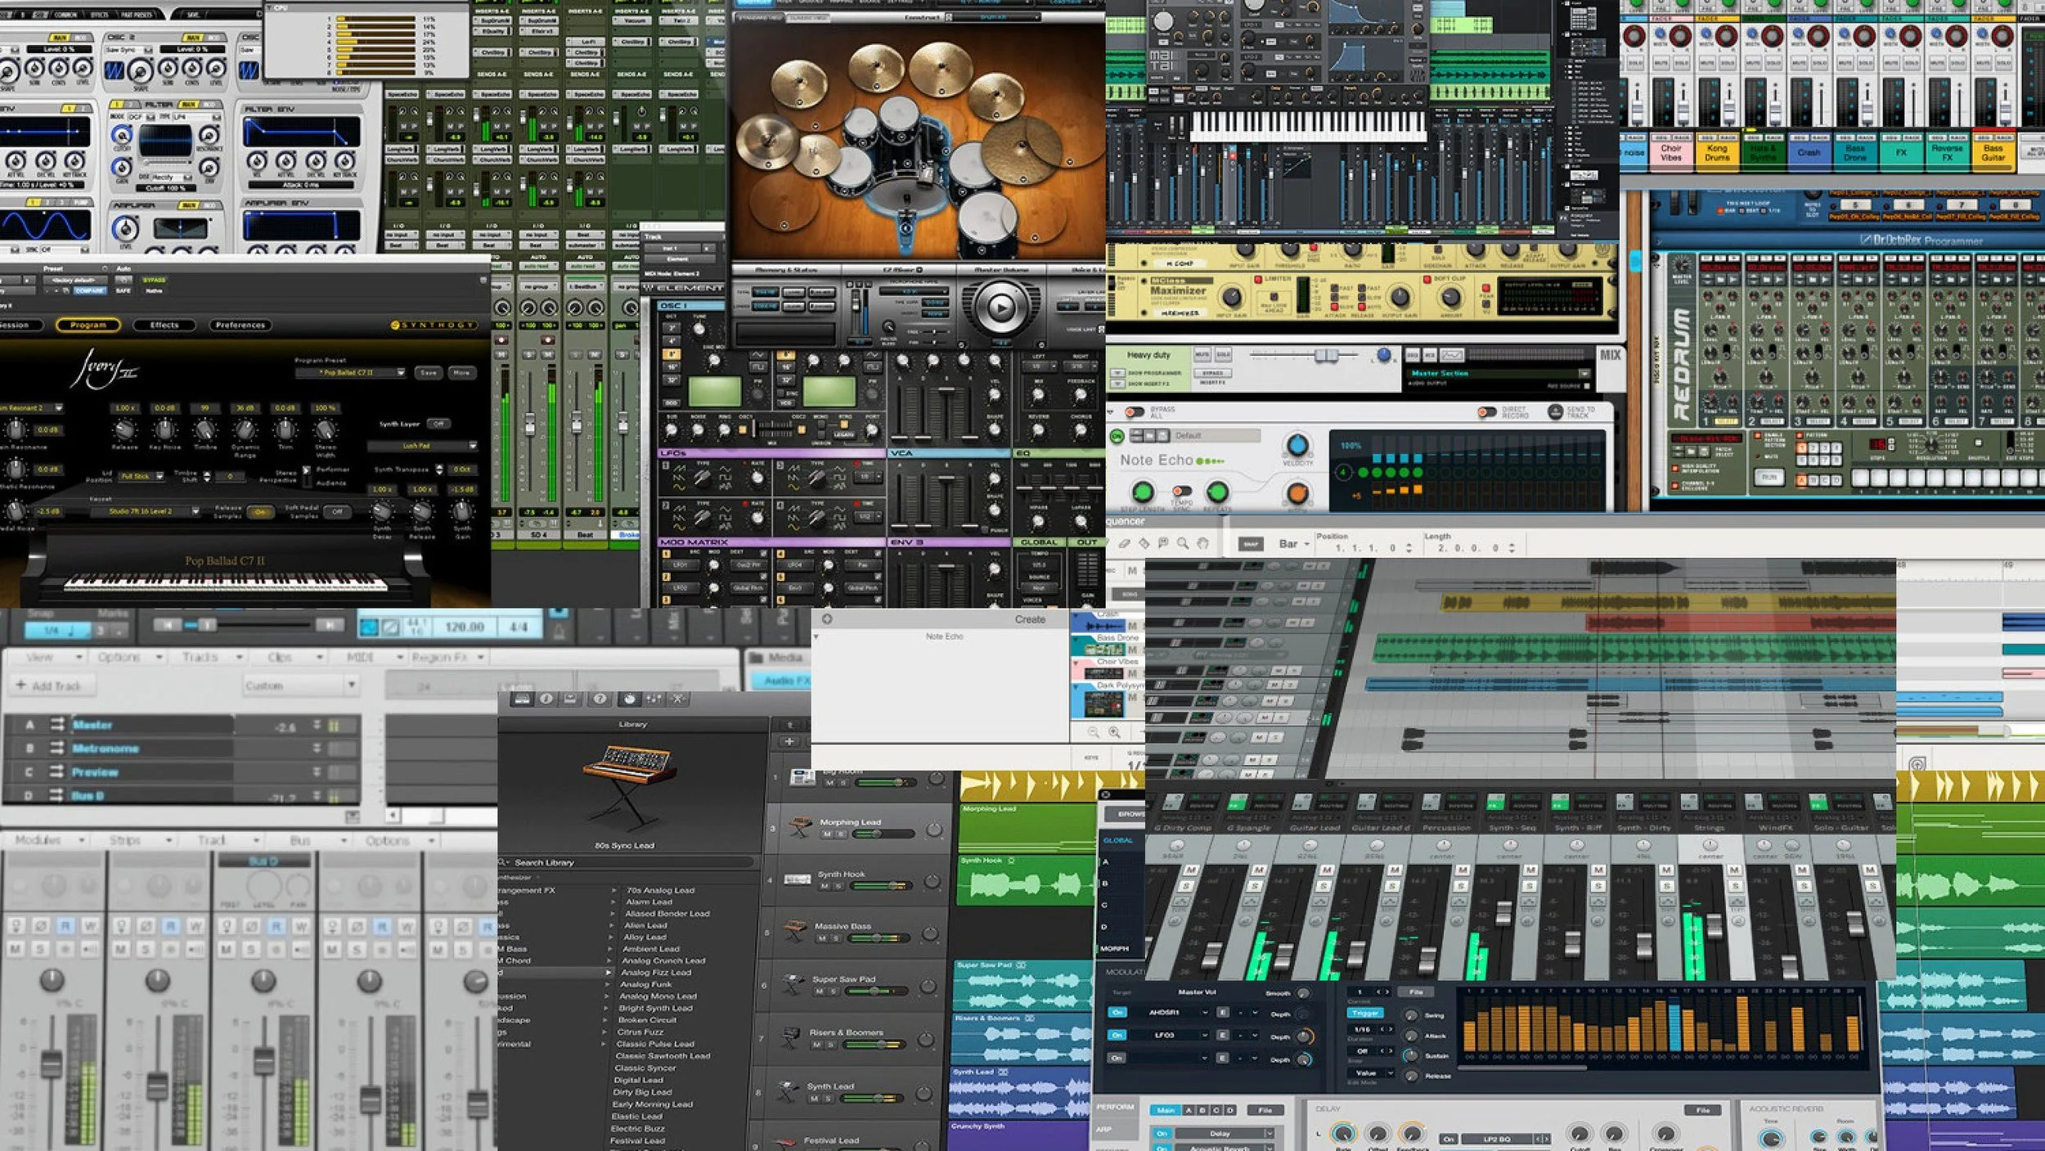Click the Add Track button in Studio One
The image size is (2045, 1151).
pyautogui.click(x=52, y=685)
